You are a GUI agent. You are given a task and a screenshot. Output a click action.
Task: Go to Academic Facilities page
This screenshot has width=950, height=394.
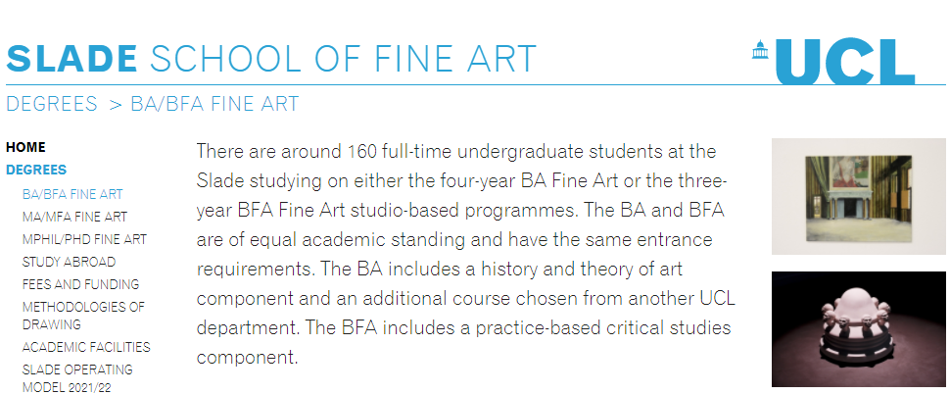(x=86, y=347)
